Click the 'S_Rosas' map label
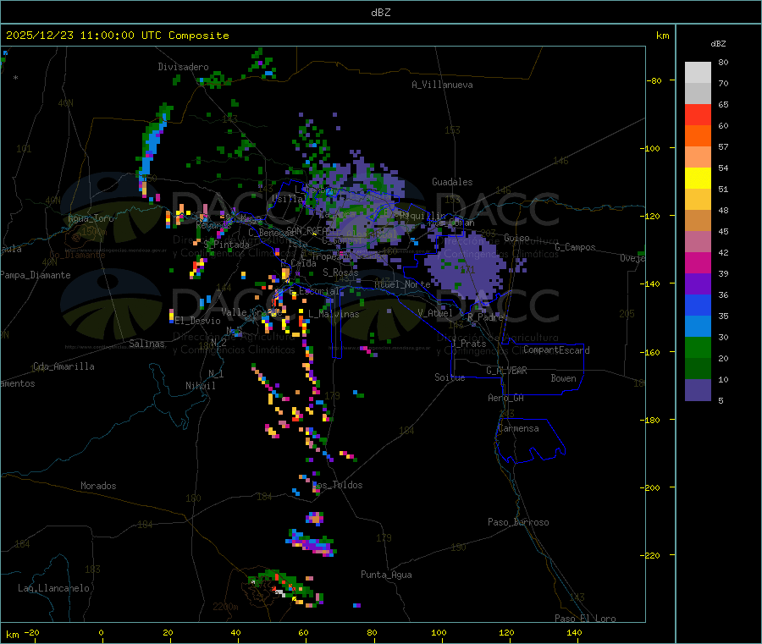This screenshot has width=762, height=644. (340, 272)
